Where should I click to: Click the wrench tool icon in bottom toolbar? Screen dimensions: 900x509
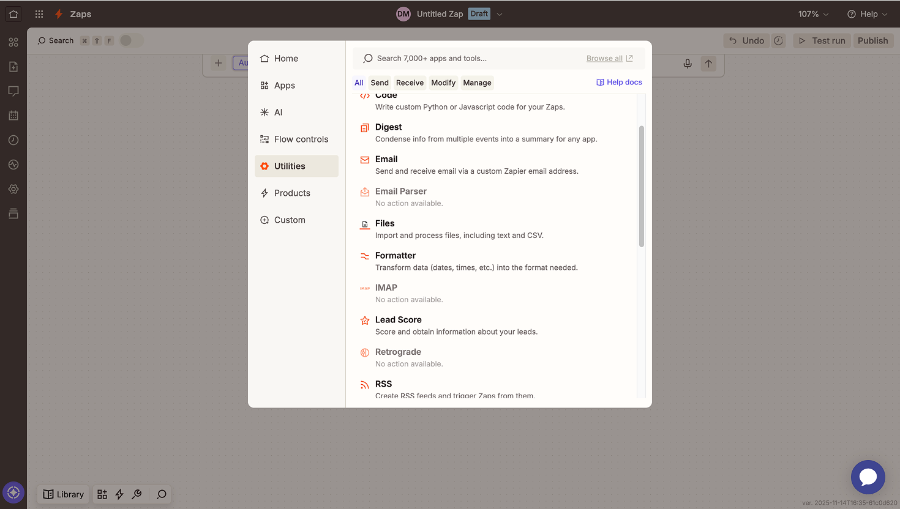[137, 494]
